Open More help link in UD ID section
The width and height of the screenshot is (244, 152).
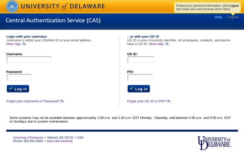[x=157, y=44]
